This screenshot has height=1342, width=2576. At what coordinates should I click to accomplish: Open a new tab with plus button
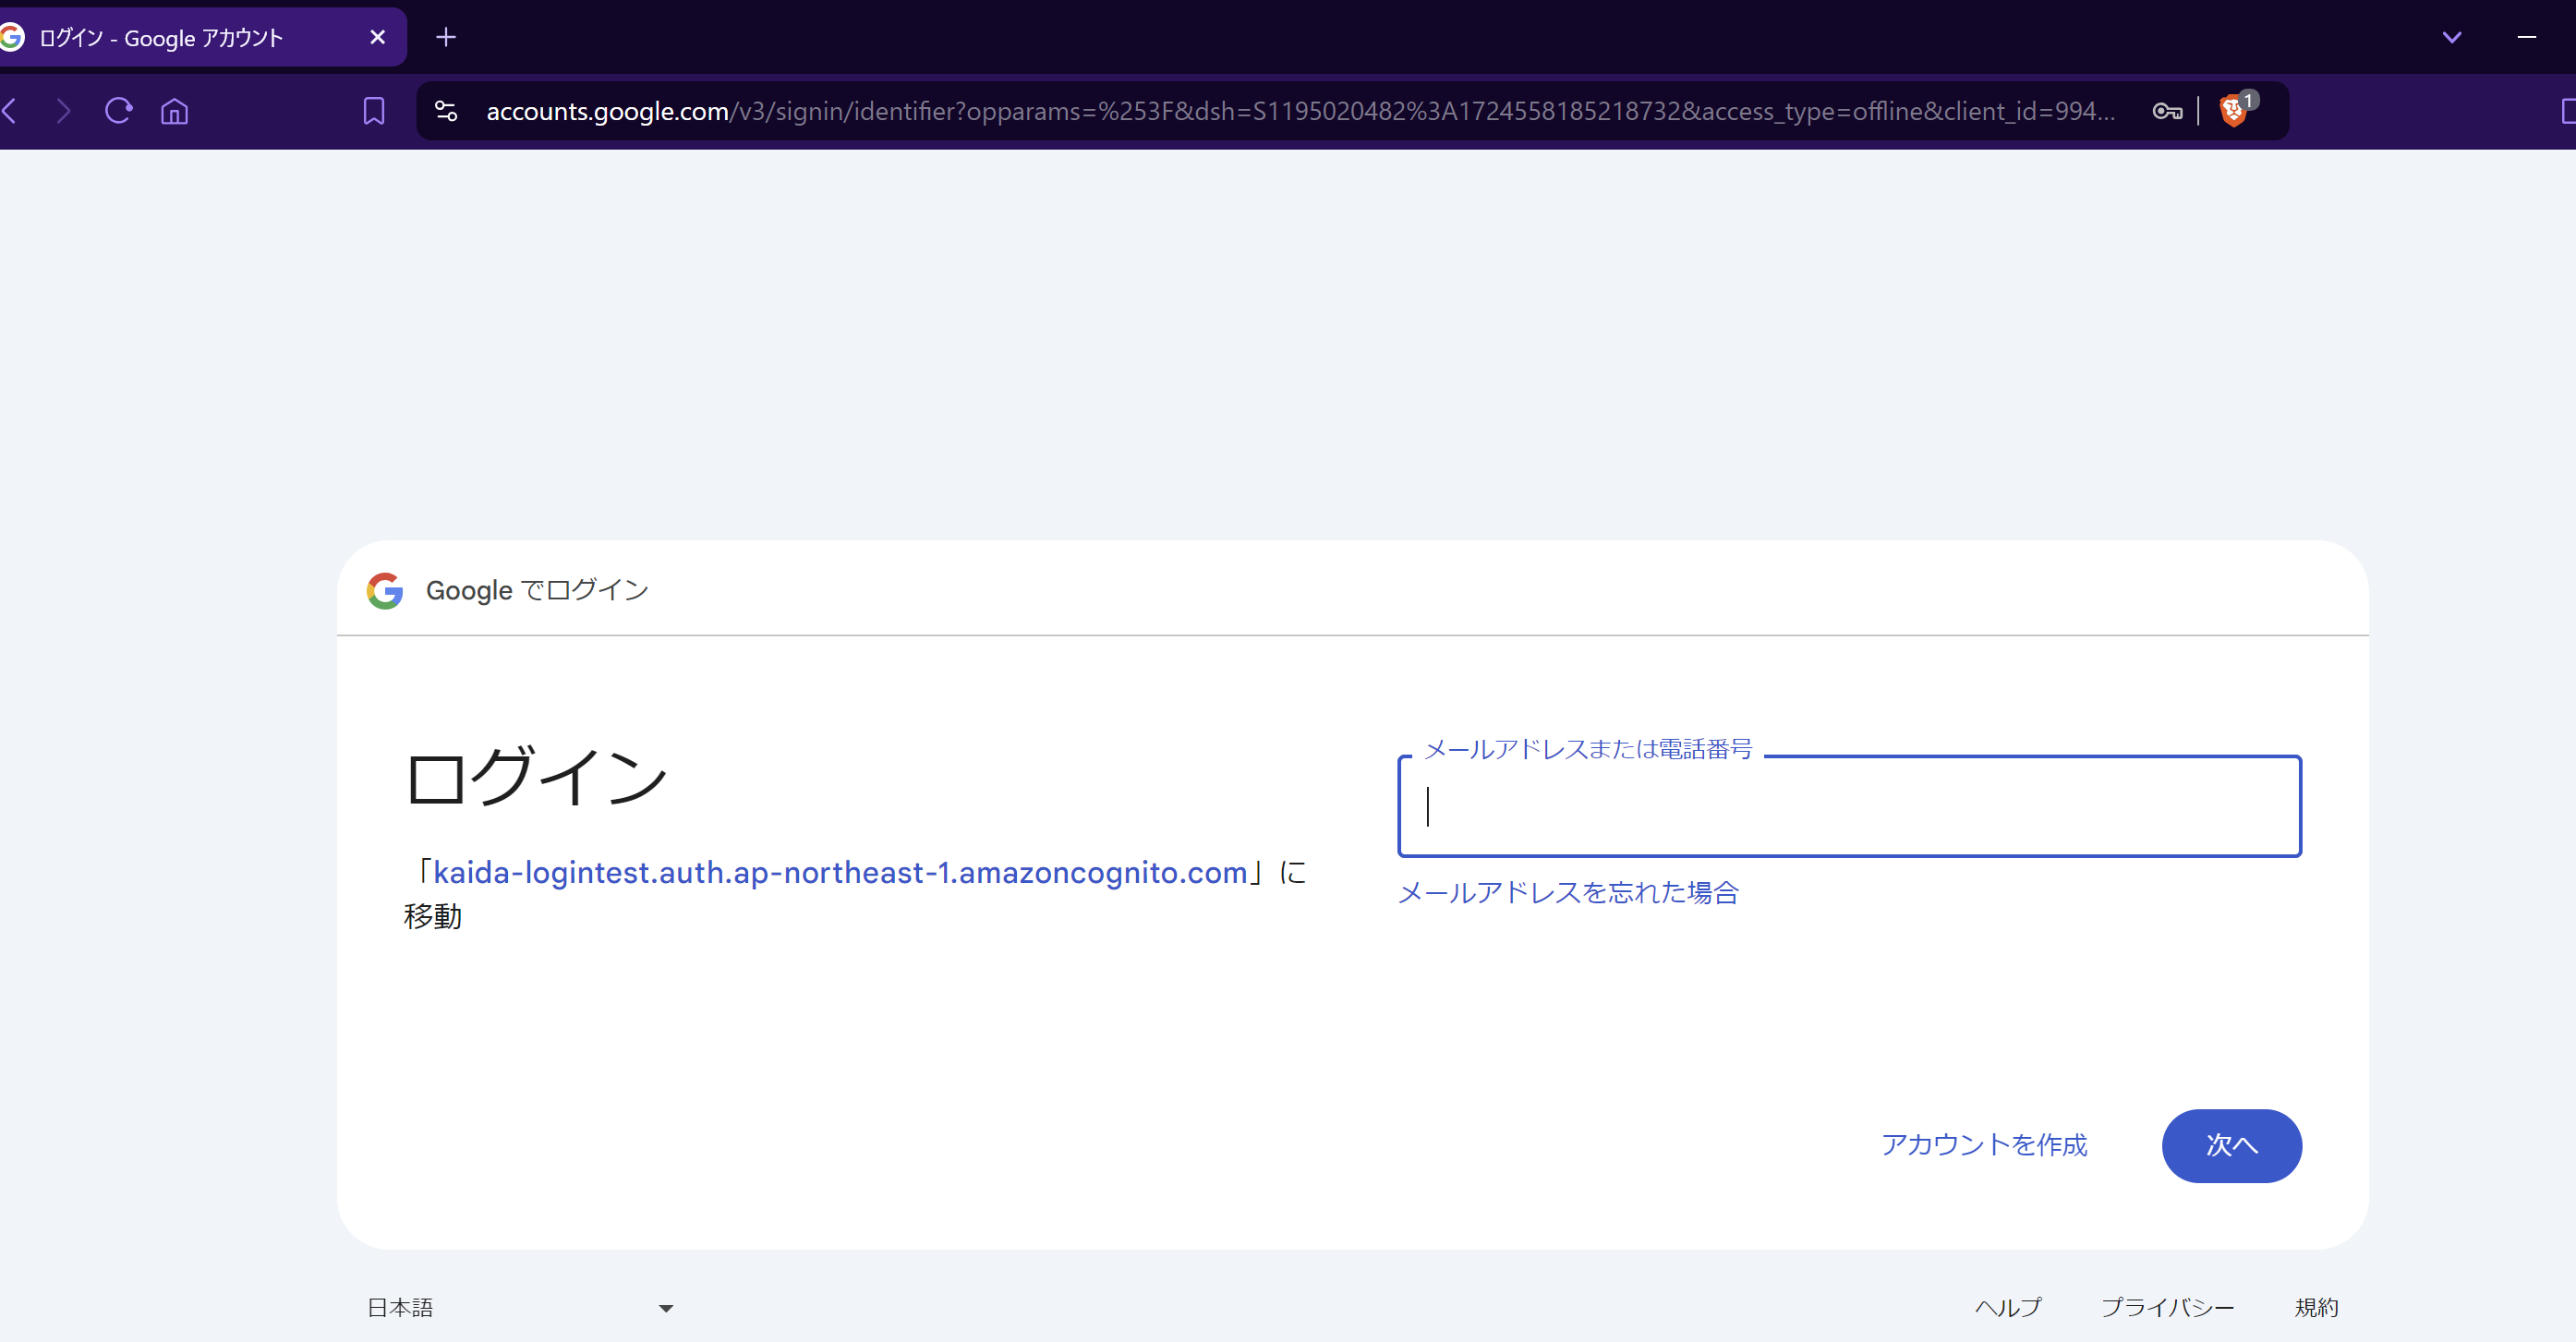pos(446,38)
